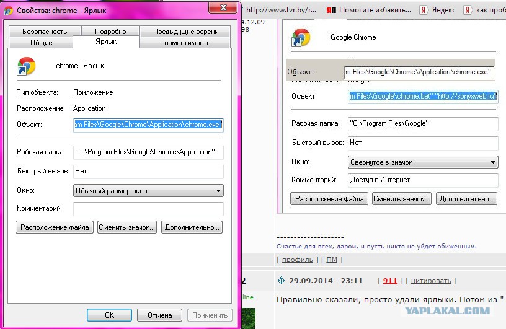The width and height of the screenshot is (506, 329).
Task: Click Рабочая папка field in Google Chrome window
Action: click(423, 123)
